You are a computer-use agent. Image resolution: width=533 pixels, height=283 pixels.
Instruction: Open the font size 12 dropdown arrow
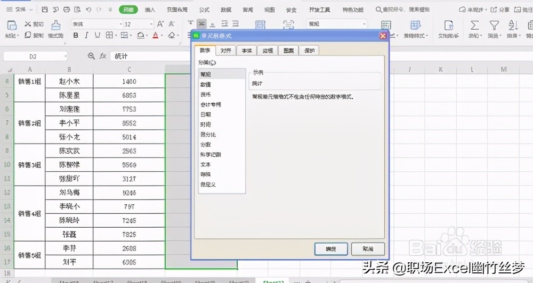(x=151, y=24)
